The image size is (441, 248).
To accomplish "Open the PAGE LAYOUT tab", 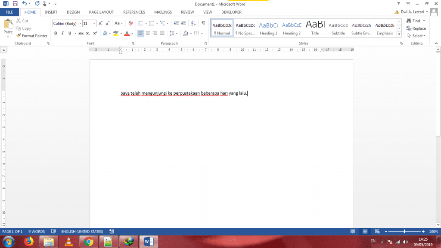I will 101,12.
